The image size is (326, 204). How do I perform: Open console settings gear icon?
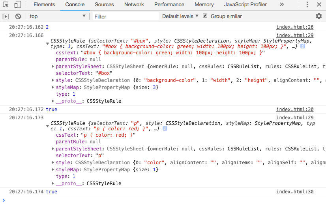(x=319, y=16)
